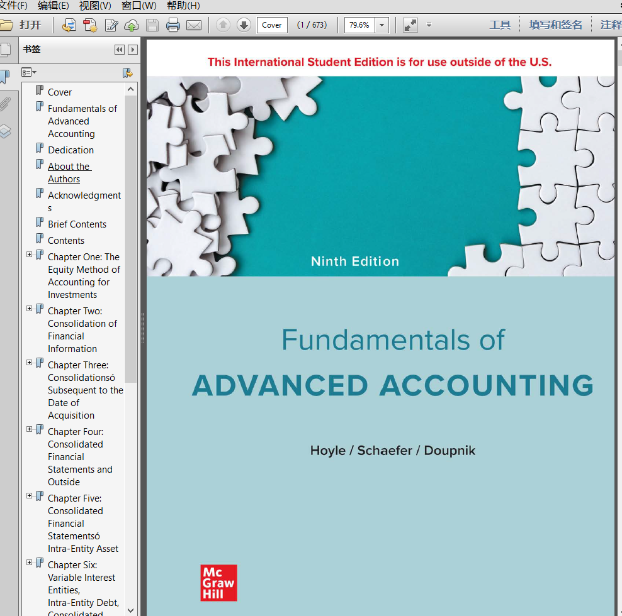Click the Contents bookmark icon
The height and width of the screenshot is (616, 622).
click(x=39, y=238)
